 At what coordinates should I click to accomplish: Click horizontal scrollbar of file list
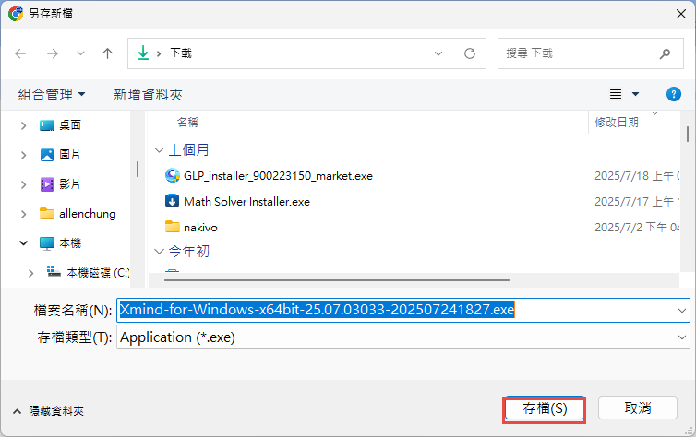click(x=336, y=280)
